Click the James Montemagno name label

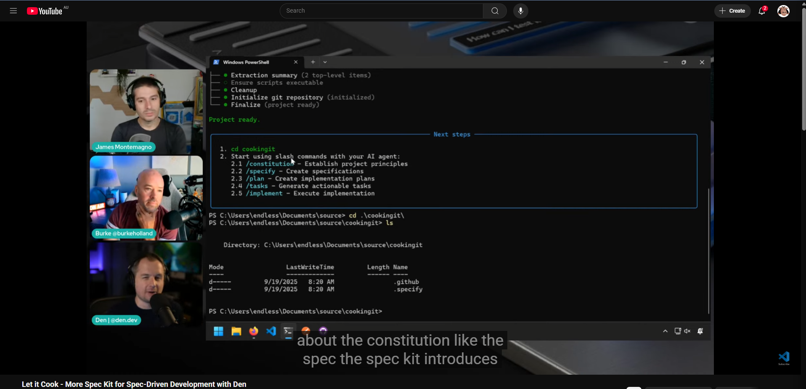[x=124, y=147]
